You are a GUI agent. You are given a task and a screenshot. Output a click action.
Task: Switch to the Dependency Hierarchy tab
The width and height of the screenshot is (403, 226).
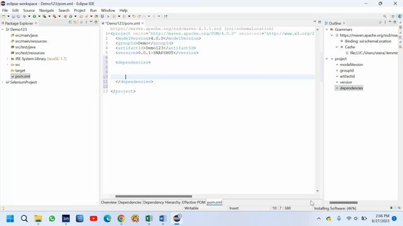162,202
